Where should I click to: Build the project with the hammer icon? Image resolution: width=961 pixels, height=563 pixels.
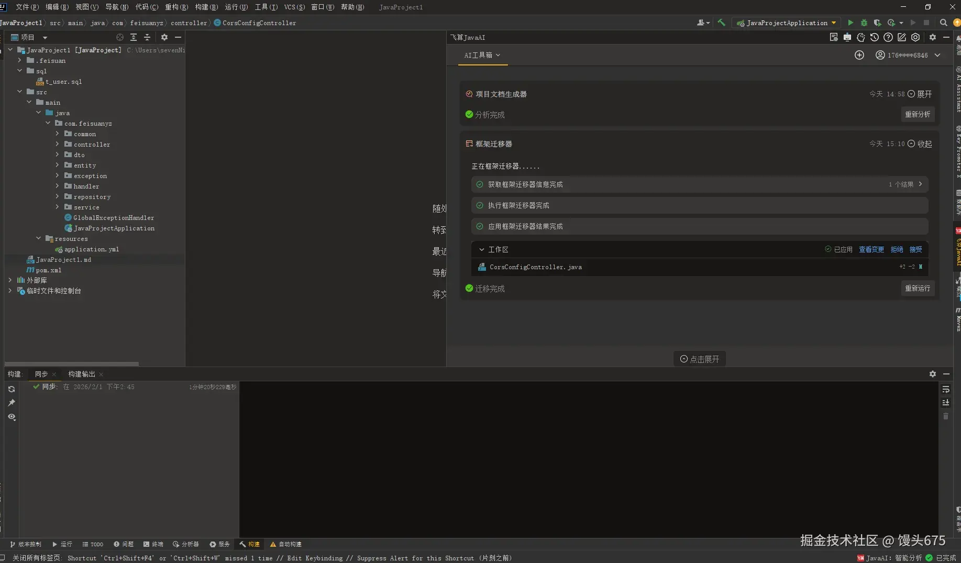pyautogui.click(x=721, y=23)
